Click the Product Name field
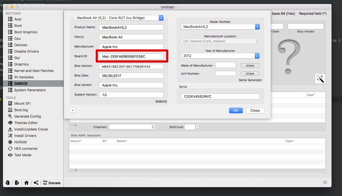The image size is (342, 196). (131, 27)
